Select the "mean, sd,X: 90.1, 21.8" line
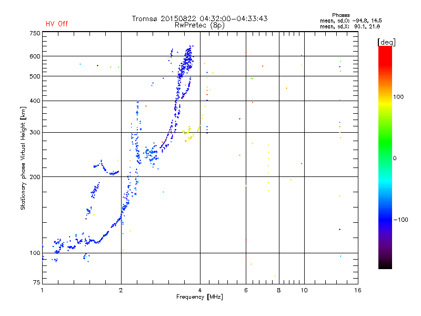This screenshot has height=316, width=421. click(350, 26)
